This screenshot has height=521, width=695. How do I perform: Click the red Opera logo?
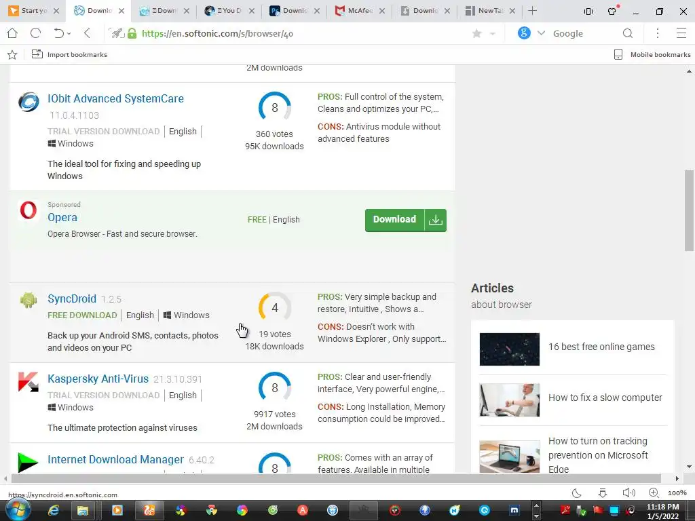[x=29, y=210]
